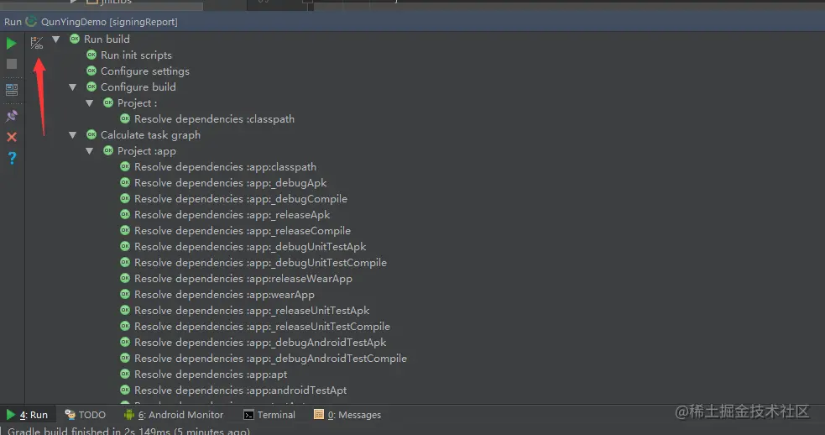Open the TODO tool window tab
825x435 pixels.
pyautogui.click(x=85, y=415)
